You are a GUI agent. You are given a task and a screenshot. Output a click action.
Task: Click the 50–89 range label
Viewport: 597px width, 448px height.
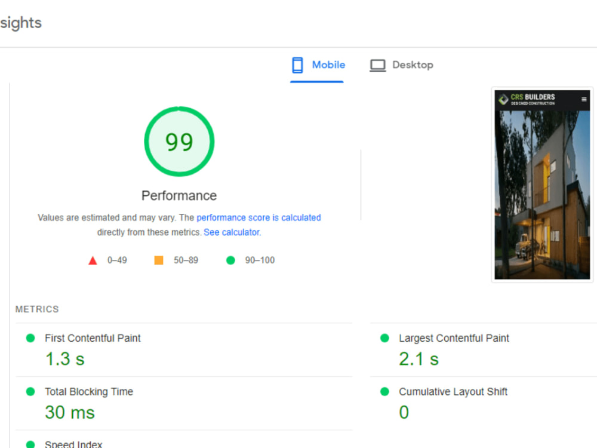coord(186,260)
